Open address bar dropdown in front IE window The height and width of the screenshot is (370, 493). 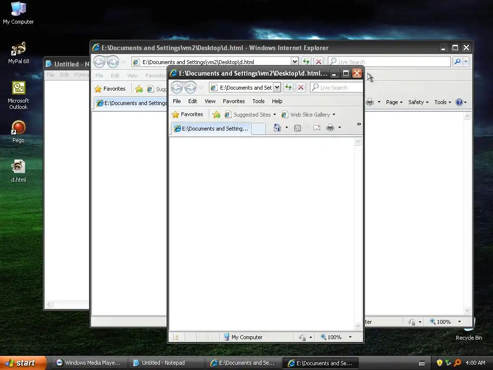point(277,88)
